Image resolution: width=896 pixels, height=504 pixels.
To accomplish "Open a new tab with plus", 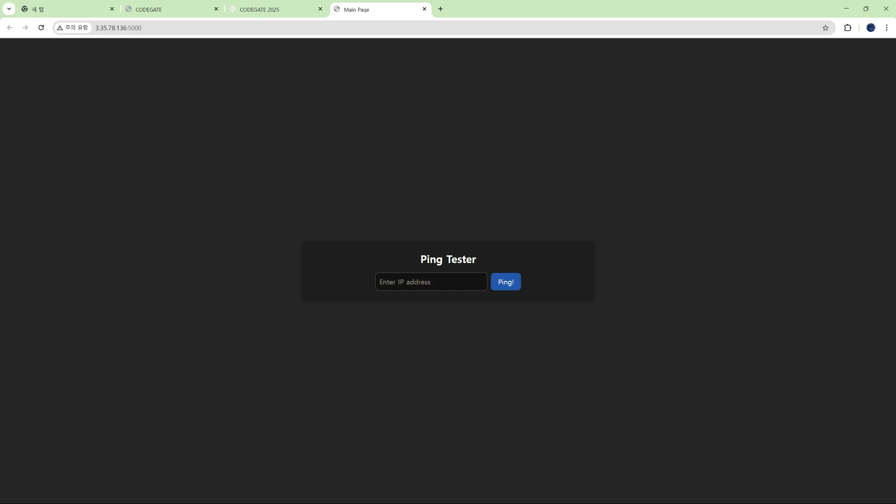I will (x=440, y=9).
